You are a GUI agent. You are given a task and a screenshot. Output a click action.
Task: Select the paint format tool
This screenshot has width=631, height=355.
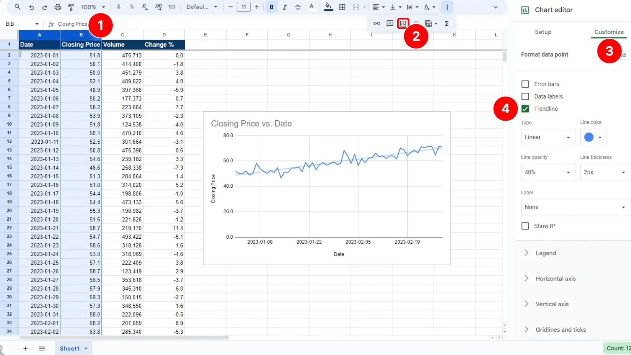[71, 7]
